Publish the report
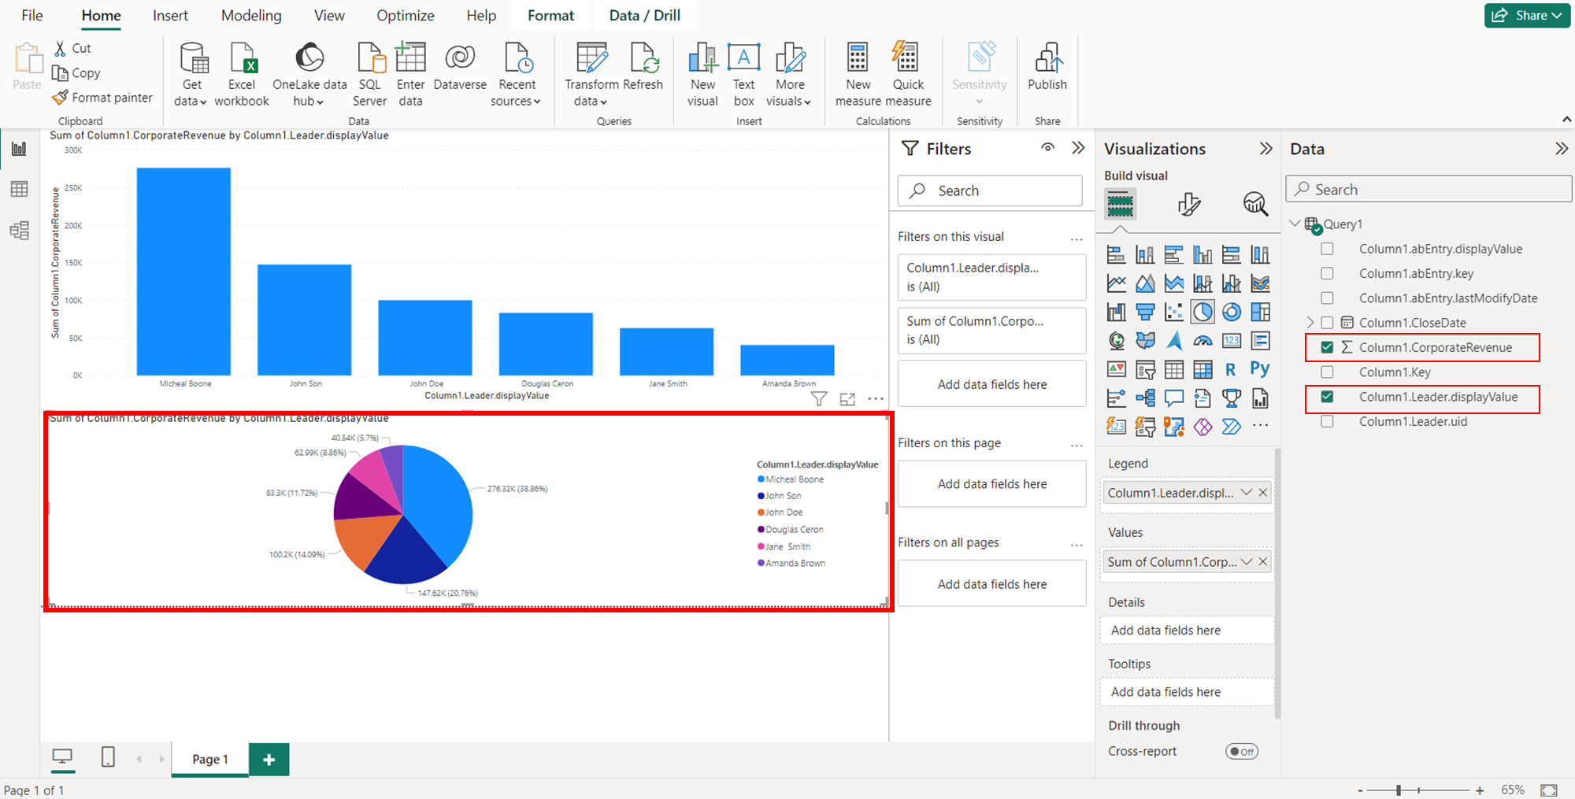This screenshot has height=799, width=1575. [x=1047, y=66]
